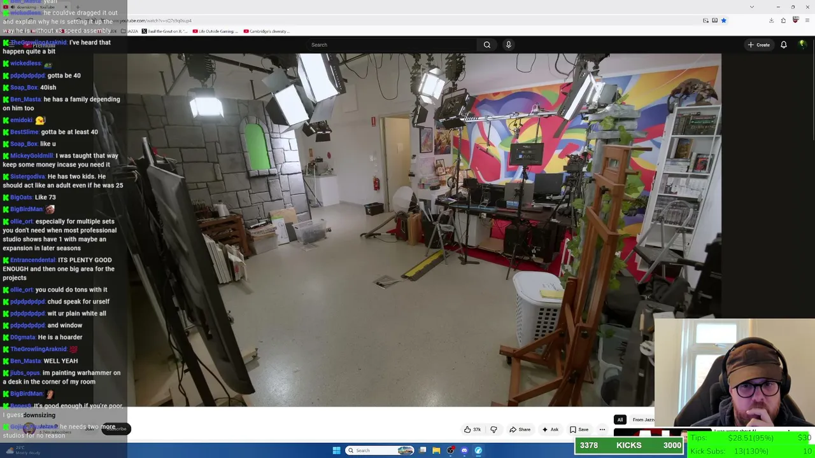Click the Create button
This screenshot has height=458, width=815.
point(759,45)
